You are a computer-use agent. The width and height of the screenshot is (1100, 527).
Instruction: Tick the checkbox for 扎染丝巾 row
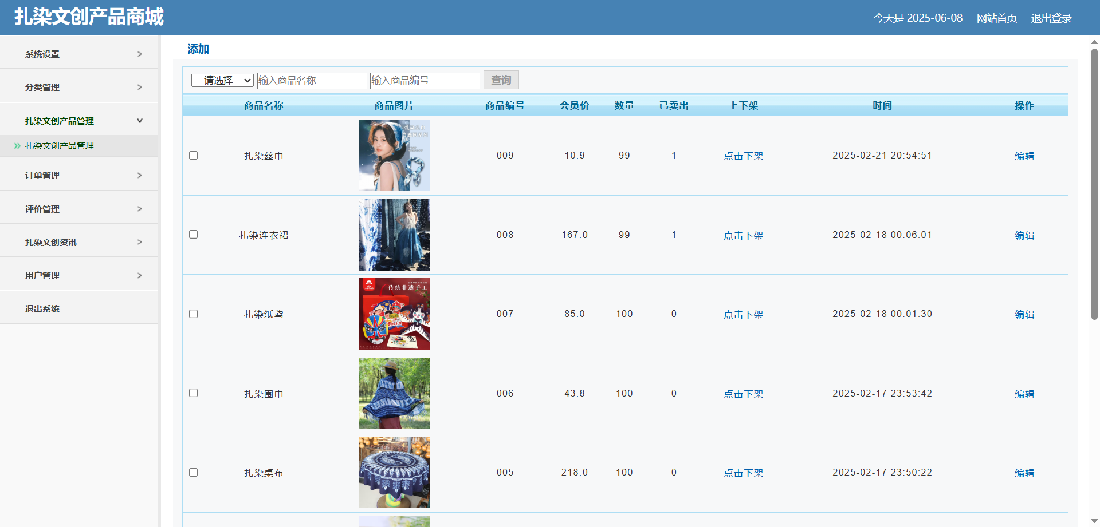pyautogui.click(x=194, y=156)
